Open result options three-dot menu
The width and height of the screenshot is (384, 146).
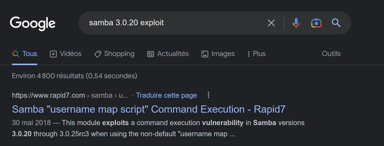[x=208, y=95]
